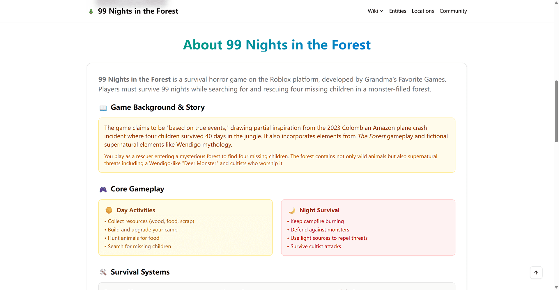The height and width of the screenshot is (290, 559).
Task: Open the Entities page
Action: (x=397, y=11)
